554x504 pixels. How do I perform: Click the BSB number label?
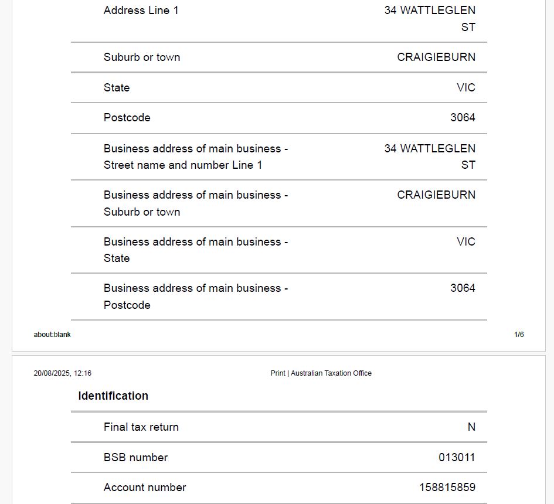point(135,457)
